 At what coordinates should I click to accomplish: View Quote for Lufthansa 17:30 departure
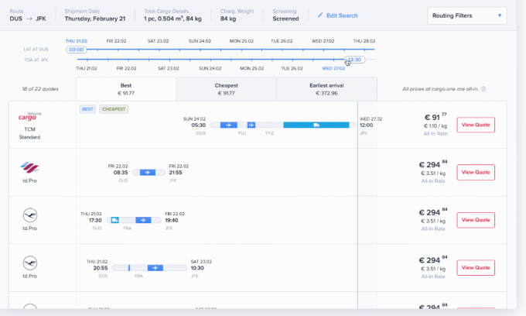(476, 220)
